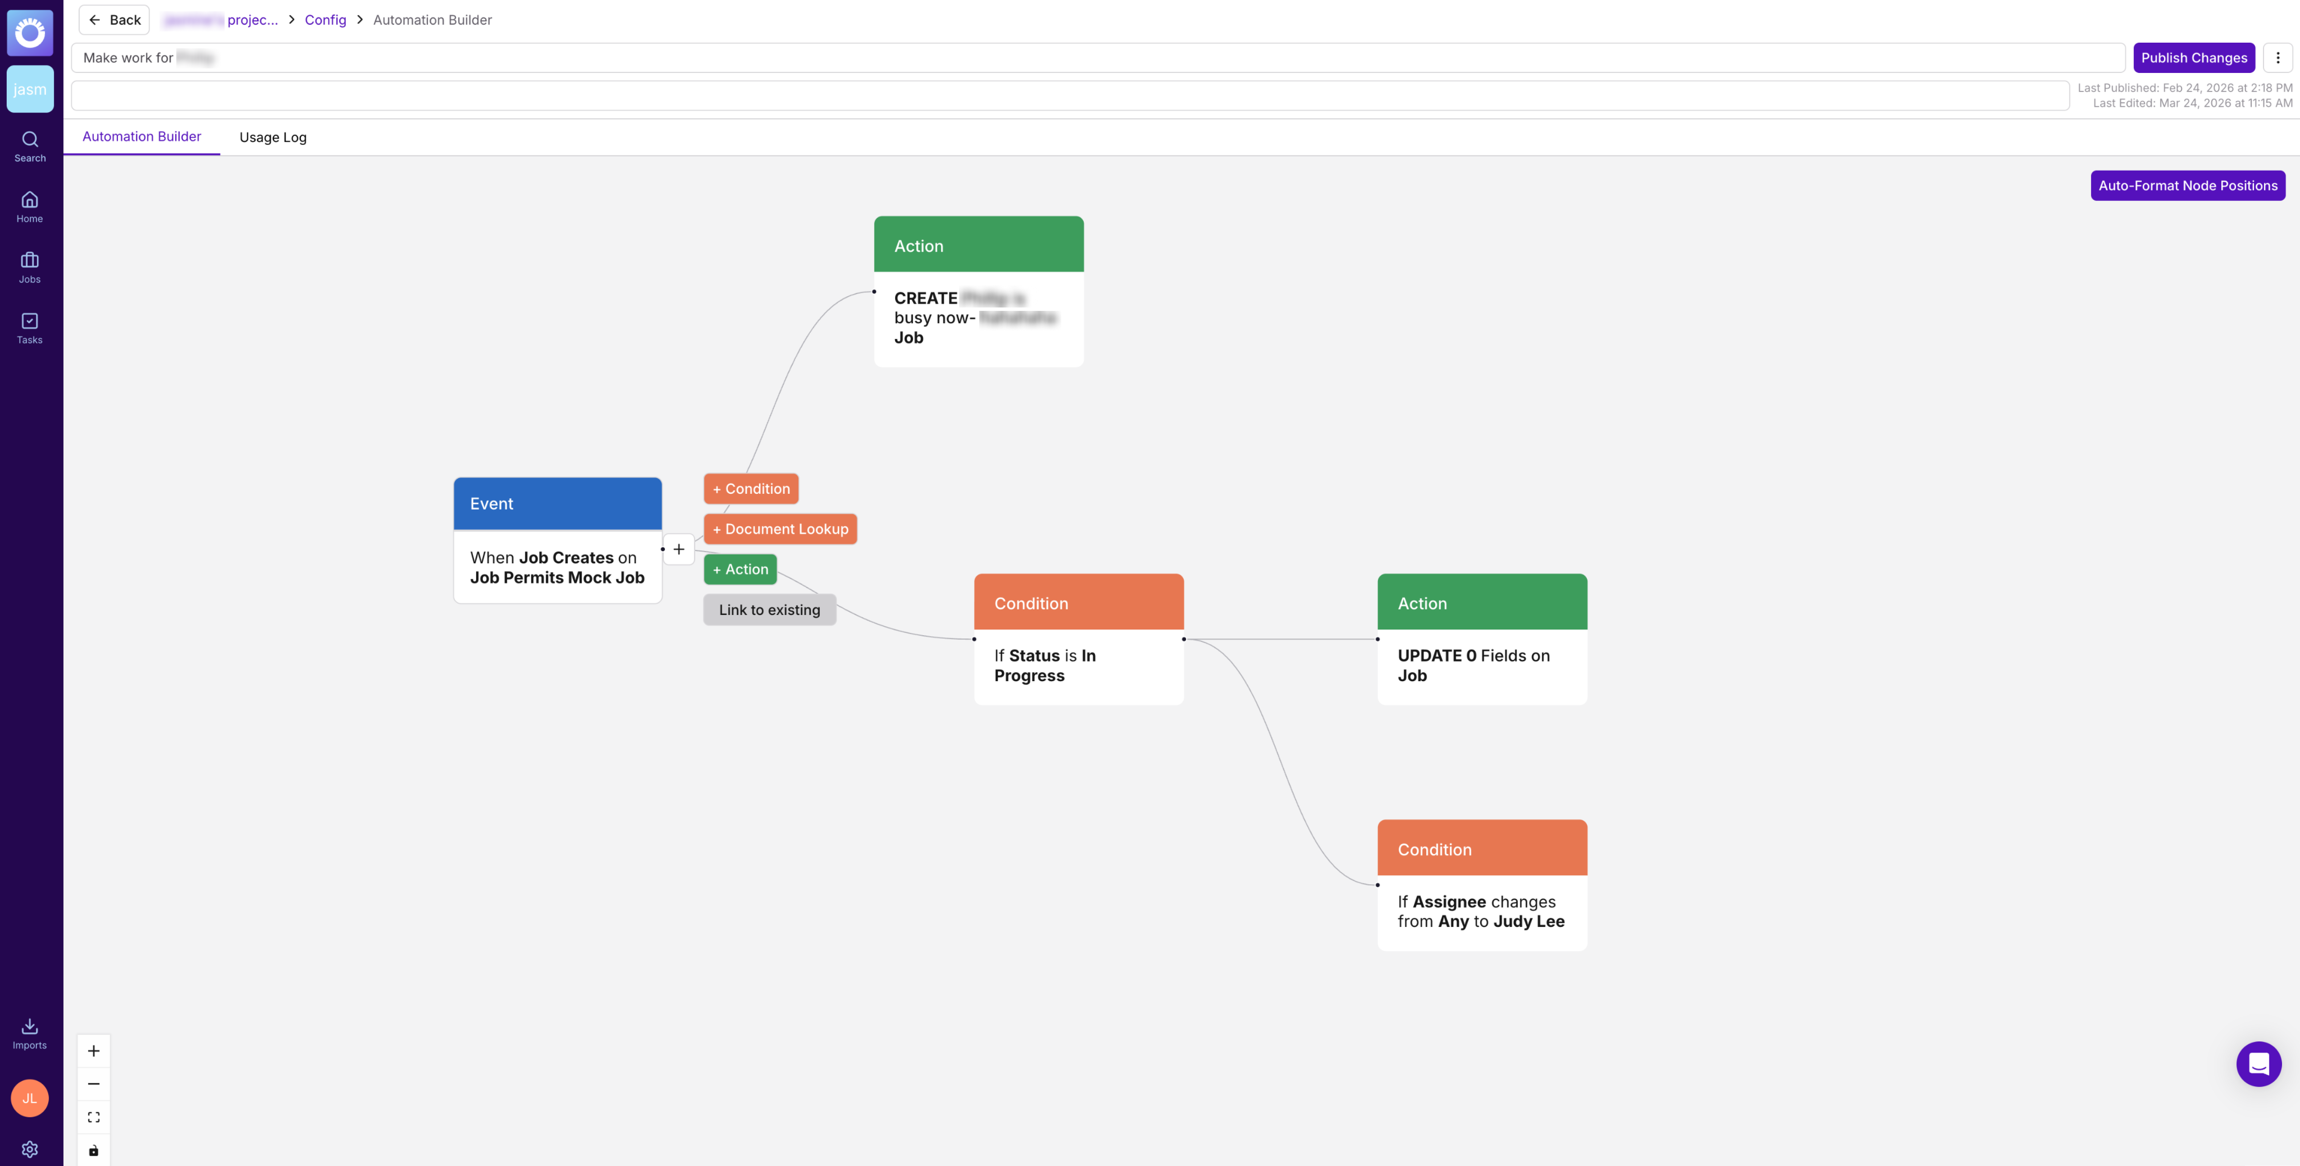Open the three-dot more options menu
Image resolution: width=2300 pixels, height=1166 pixels.
click(x=2278, y=58)
